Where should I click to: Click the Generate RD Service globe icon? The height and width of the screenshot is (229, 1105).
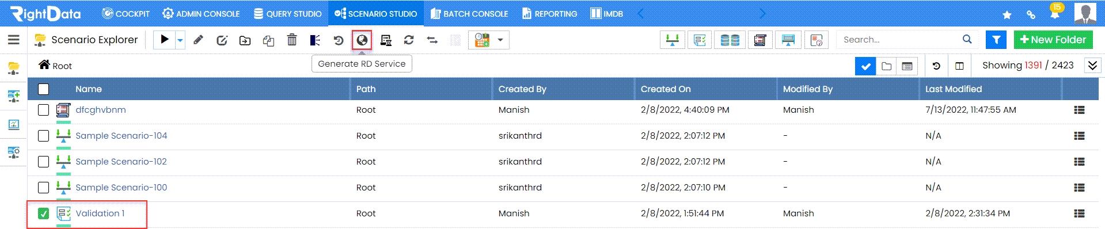coord(362,40)
